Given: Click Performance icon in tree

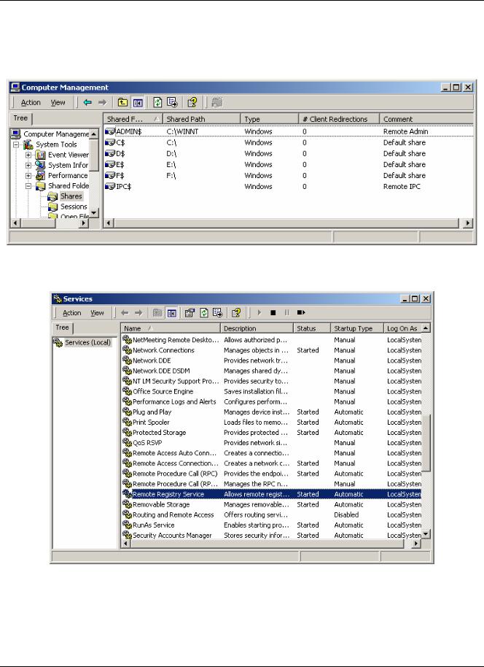Looking at the screenshot, I should click(40, 175).
